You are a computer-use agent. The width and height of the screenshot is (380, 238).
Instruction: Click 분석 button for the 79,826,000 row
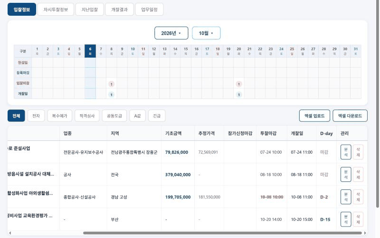coord(346,152)
